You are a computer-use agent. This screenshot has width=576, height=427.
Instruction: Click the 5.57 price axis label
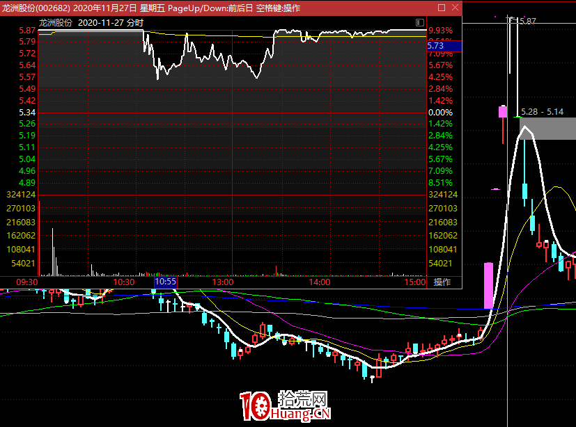[27, 77]
